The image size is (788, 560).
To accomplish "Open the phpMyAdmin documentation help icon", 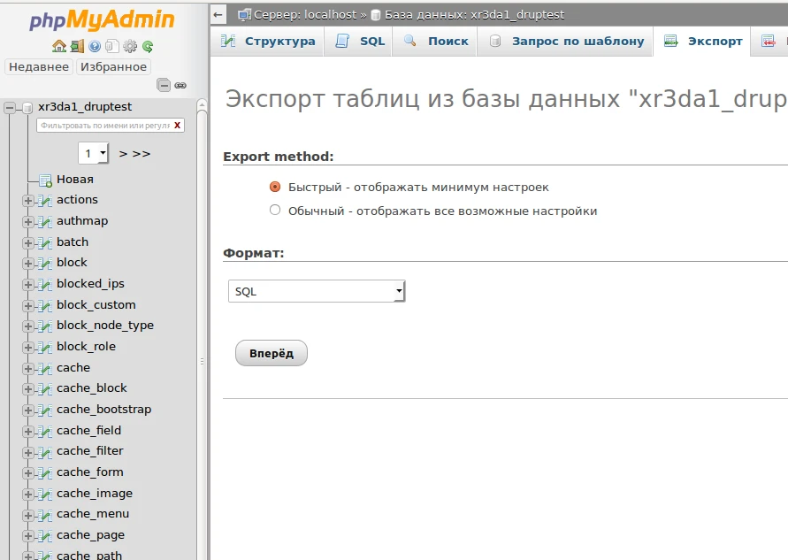I will (95, 44).
